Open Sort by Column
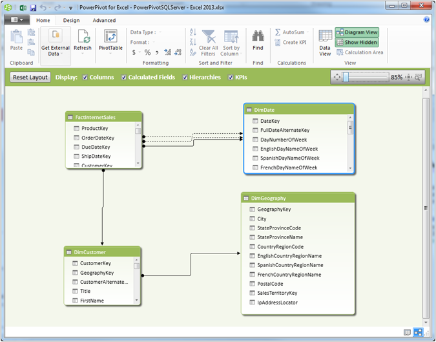Image resolution: width=436 pixels, height=342 pixels. pos(231,43)
